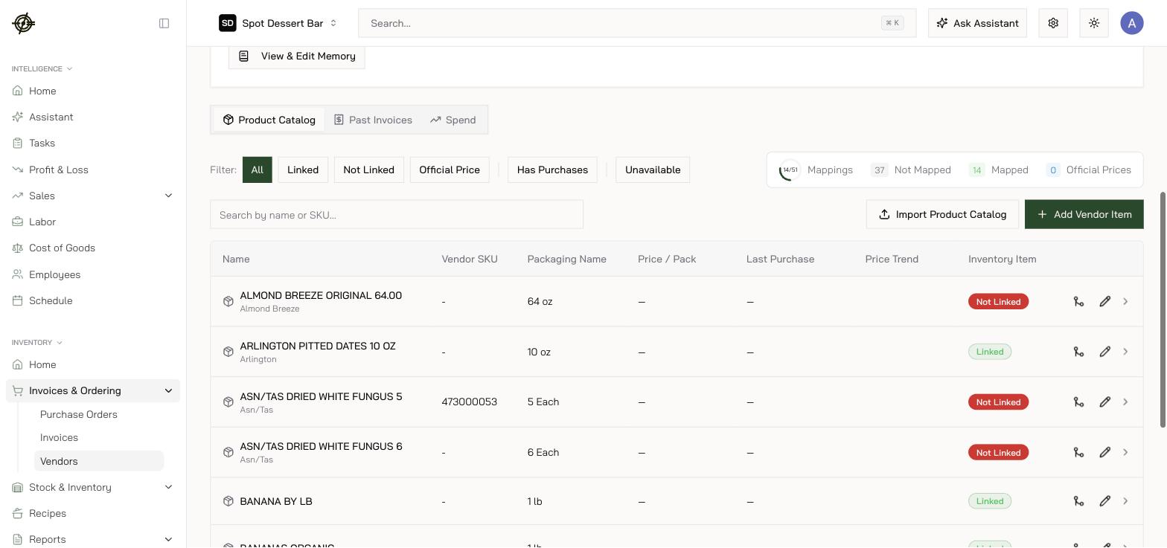Click Not Linked badge for ALMOND BREEZE
The image size is (1167, 548).
click(998, 301)
